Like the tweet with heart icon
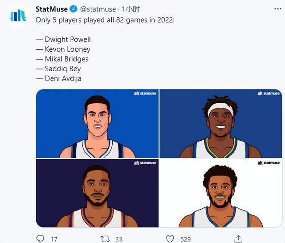 170,239
